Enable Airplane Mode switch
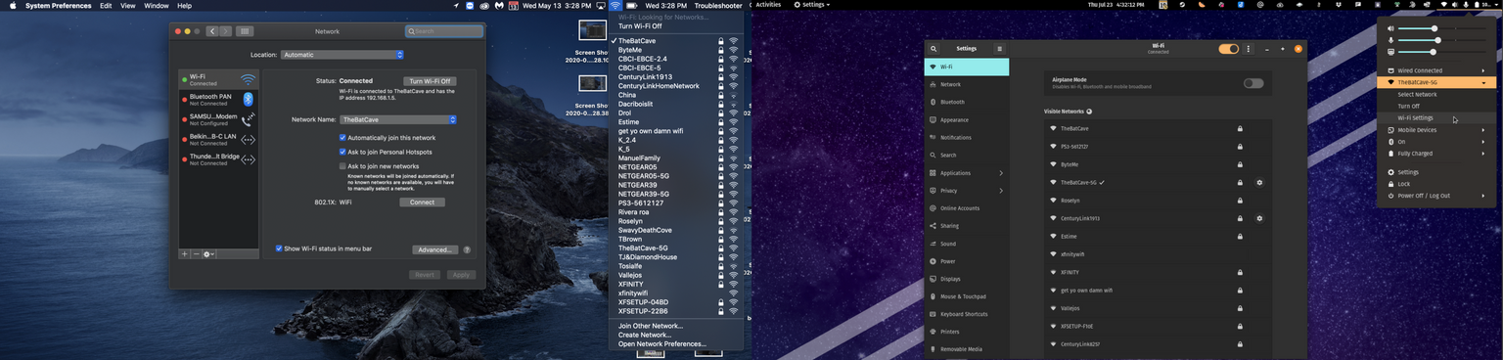 tap(1253, 83)
